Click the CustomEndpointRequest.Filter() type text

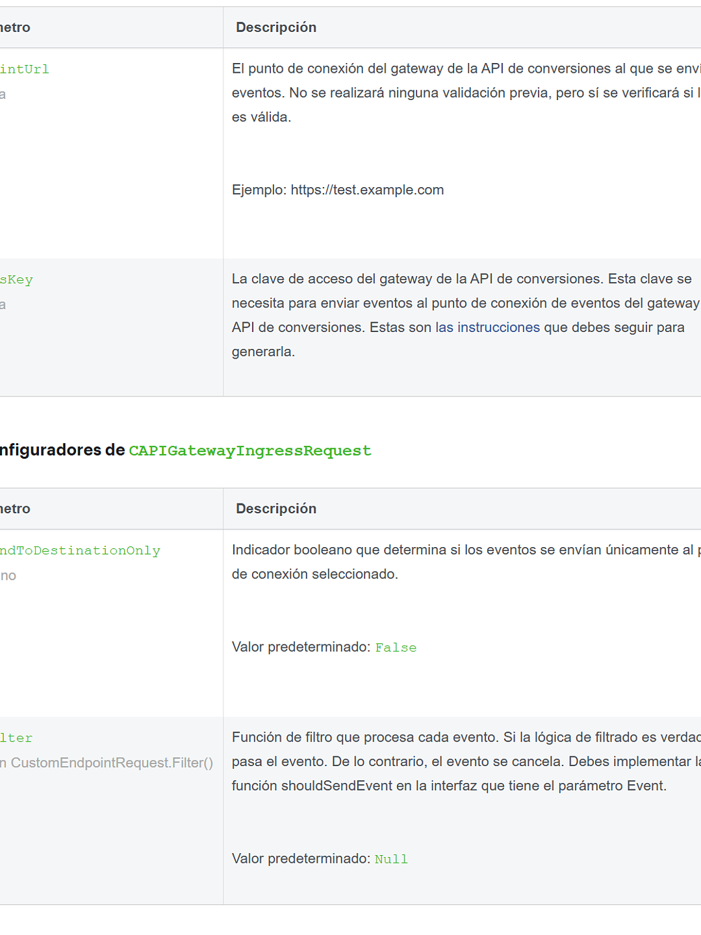[111, 763]
